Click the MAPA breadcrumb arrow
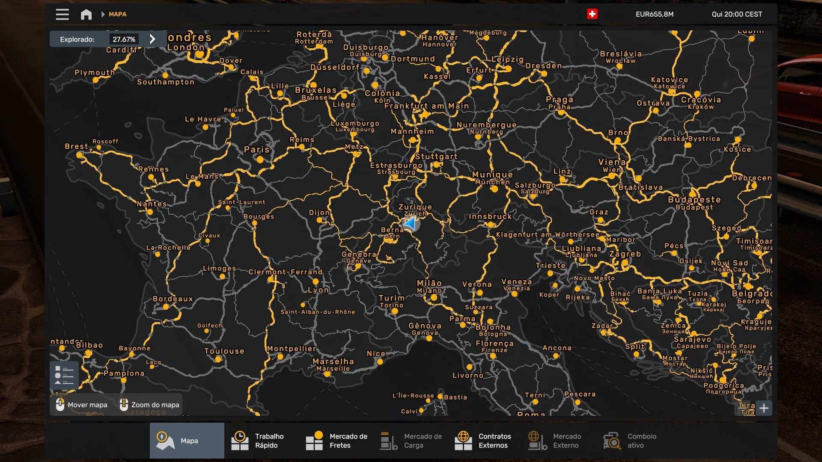The image size is (822, 462). coord(103,14)
